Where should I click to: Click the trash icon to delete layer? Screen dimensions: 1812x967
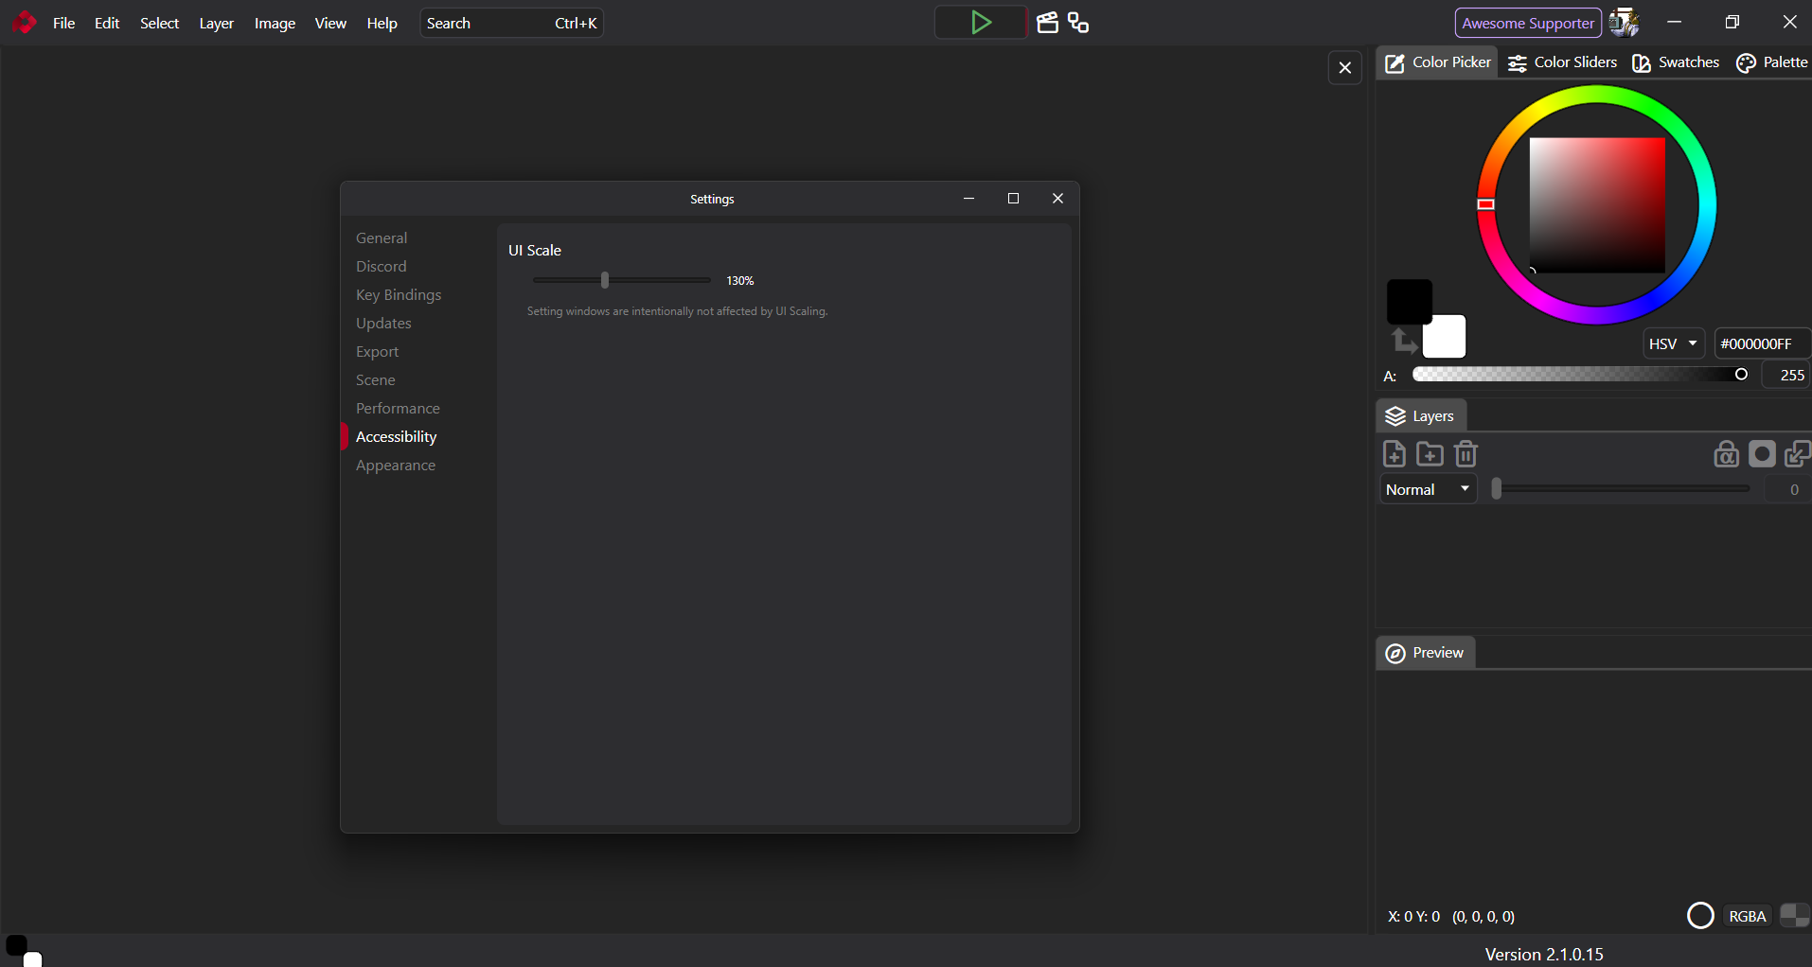(x=1466, y=454)
